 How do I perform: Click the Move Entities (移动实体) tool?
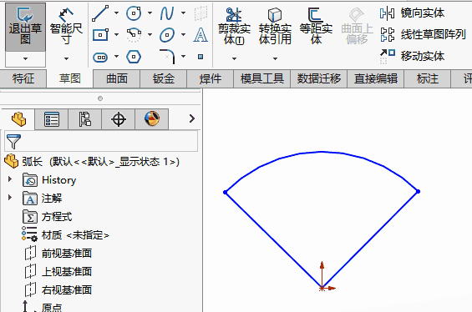[412, 56]
